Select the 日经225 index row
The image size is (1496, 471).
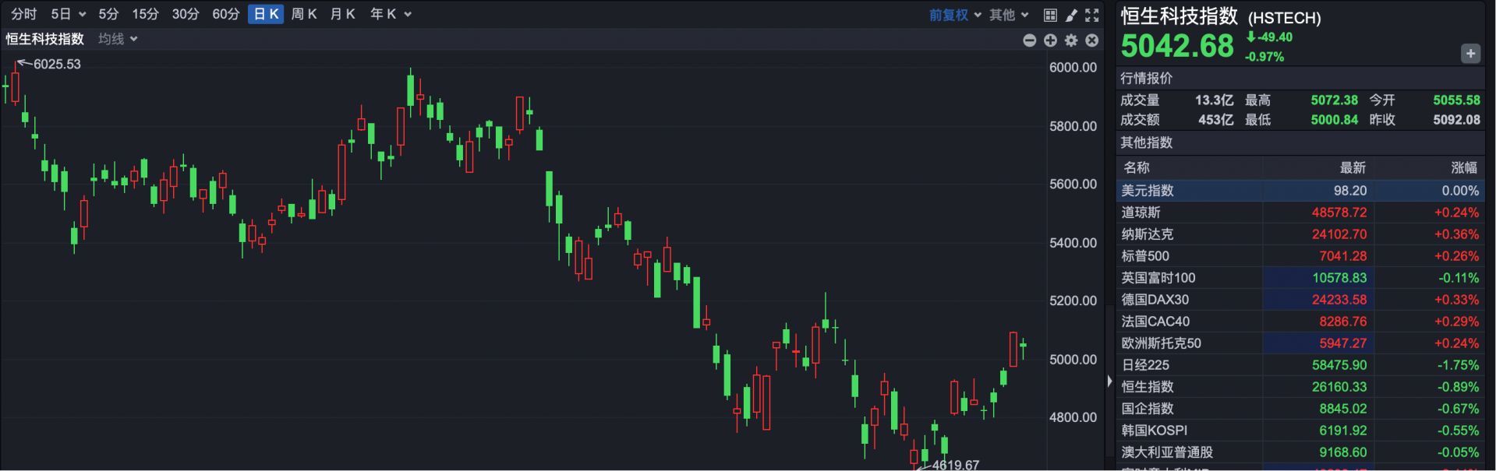(x=1146, y=365)
